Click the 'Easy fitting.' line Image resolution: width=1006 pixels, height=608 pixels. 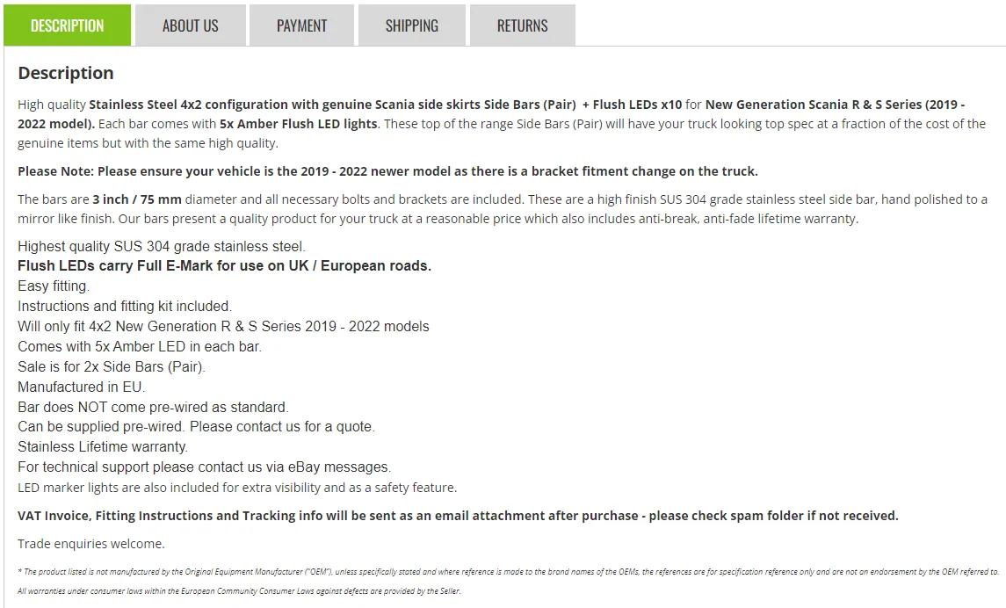54,286
